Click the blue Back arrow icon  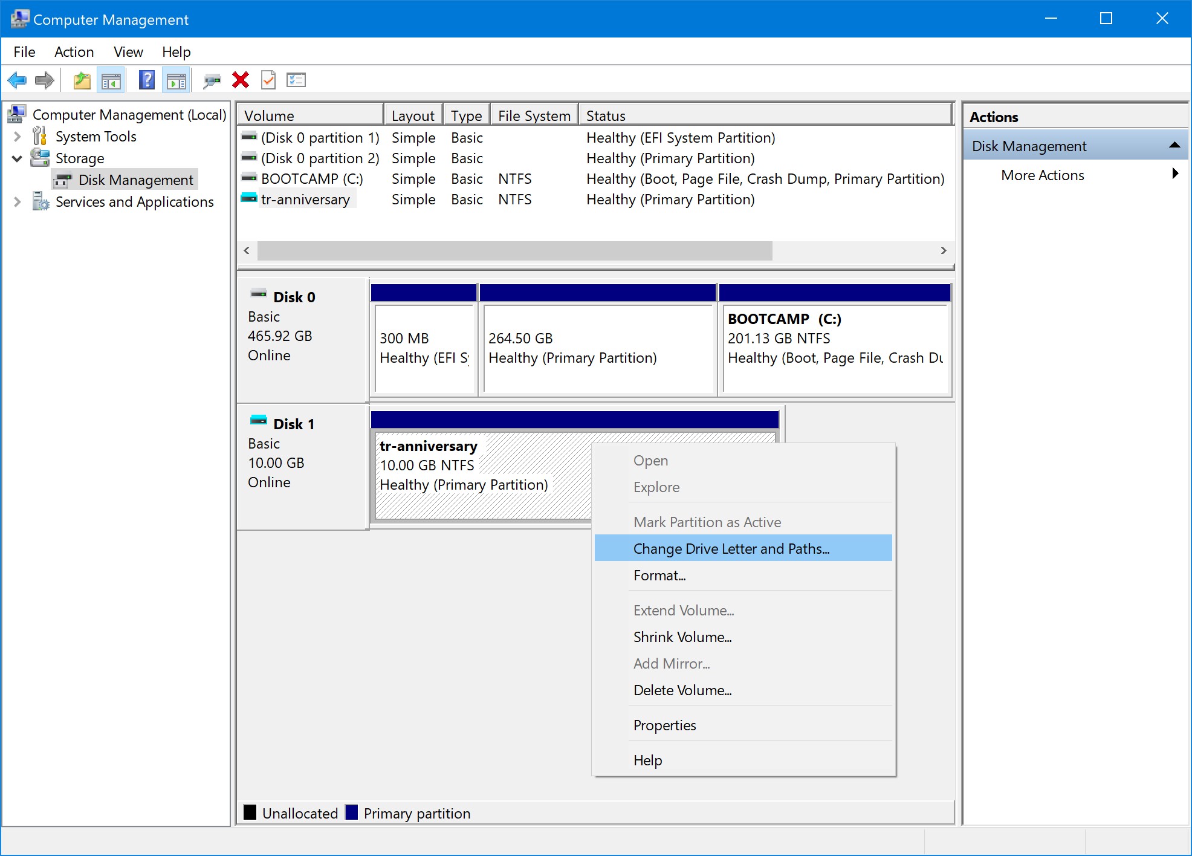(x=18, y=80)
